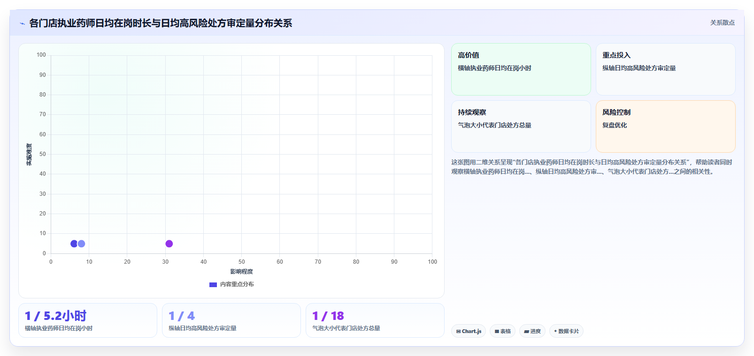Click the star icon in 数据卡片 chip

pyautogui.click(x=555, y=331)
